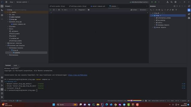Select gradlew.bat in project tree
Viewport: 191px width, 107px height.
[14, 38]
